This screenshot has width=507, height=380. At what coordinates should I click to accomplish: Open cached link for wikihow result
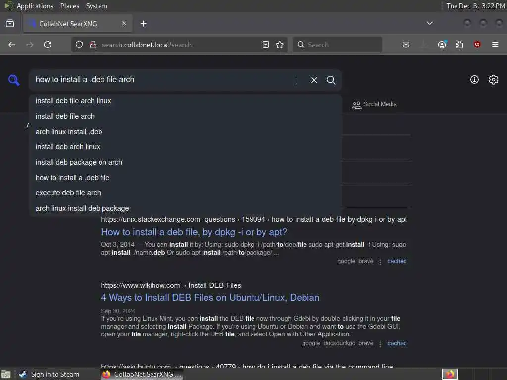point(397,343)
